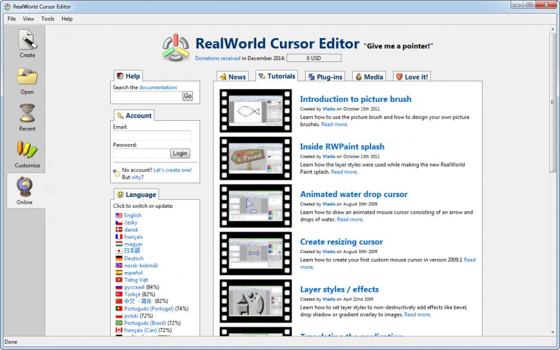Click the Vietnamese flag beside Tiếng Việt

tap(119, 280)
